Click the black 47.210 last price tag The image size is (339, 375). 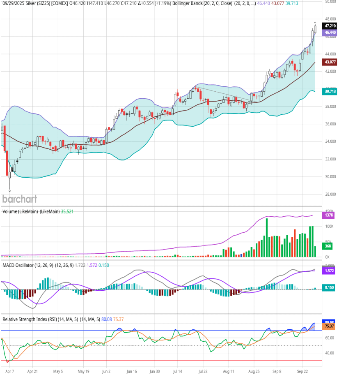coord(330,25)
